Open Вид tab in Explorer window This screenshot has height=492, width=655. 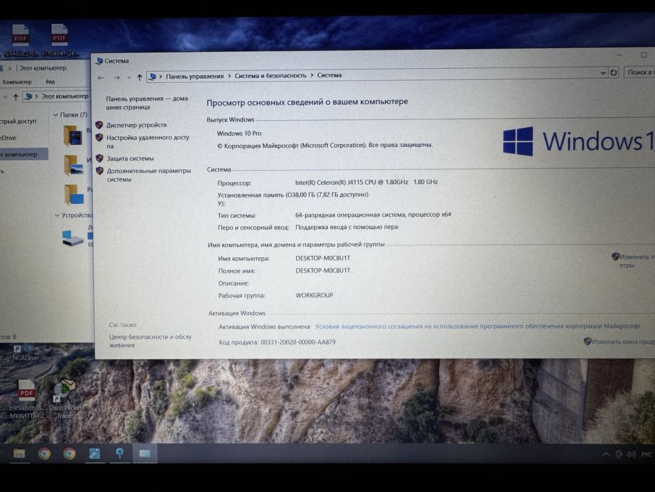[x=50, y=82]
